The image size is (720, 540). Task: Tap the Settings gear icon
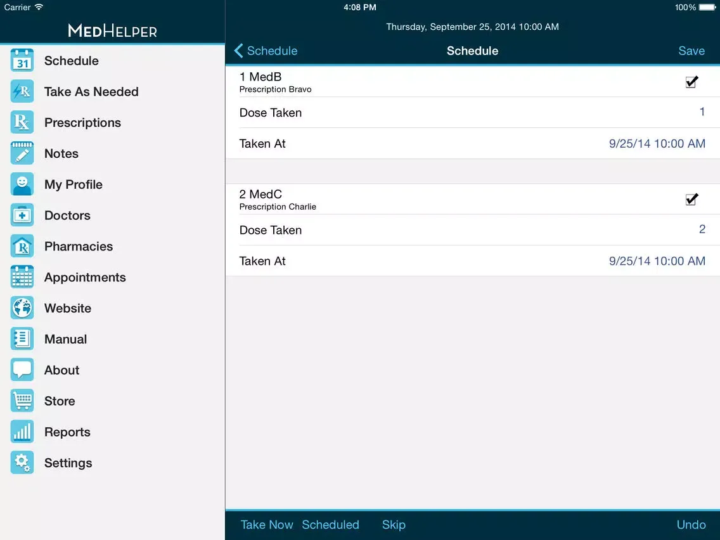[x=22, y=463]
